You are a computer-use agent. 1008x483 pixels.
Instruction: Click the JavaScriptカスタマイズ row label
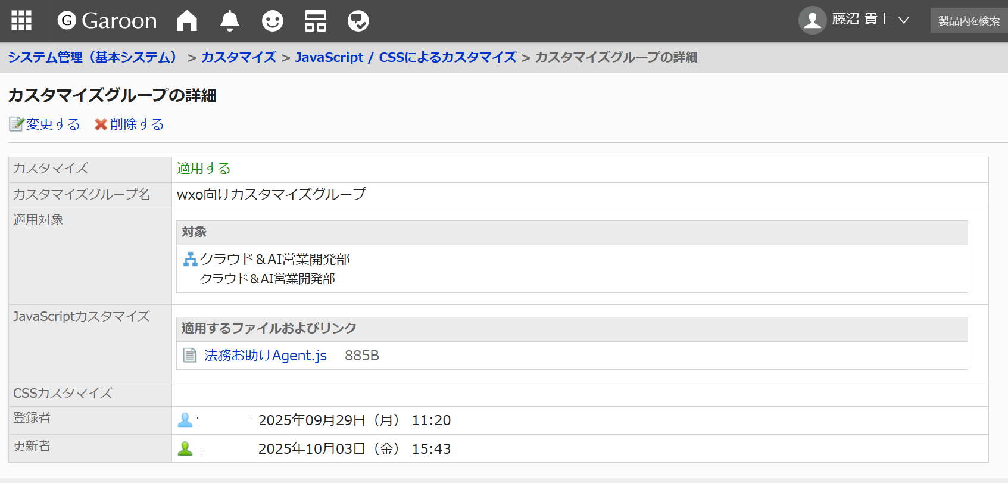[82, 316]
